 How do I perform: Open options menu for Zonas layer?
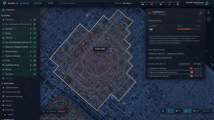(x=31, y=33)
